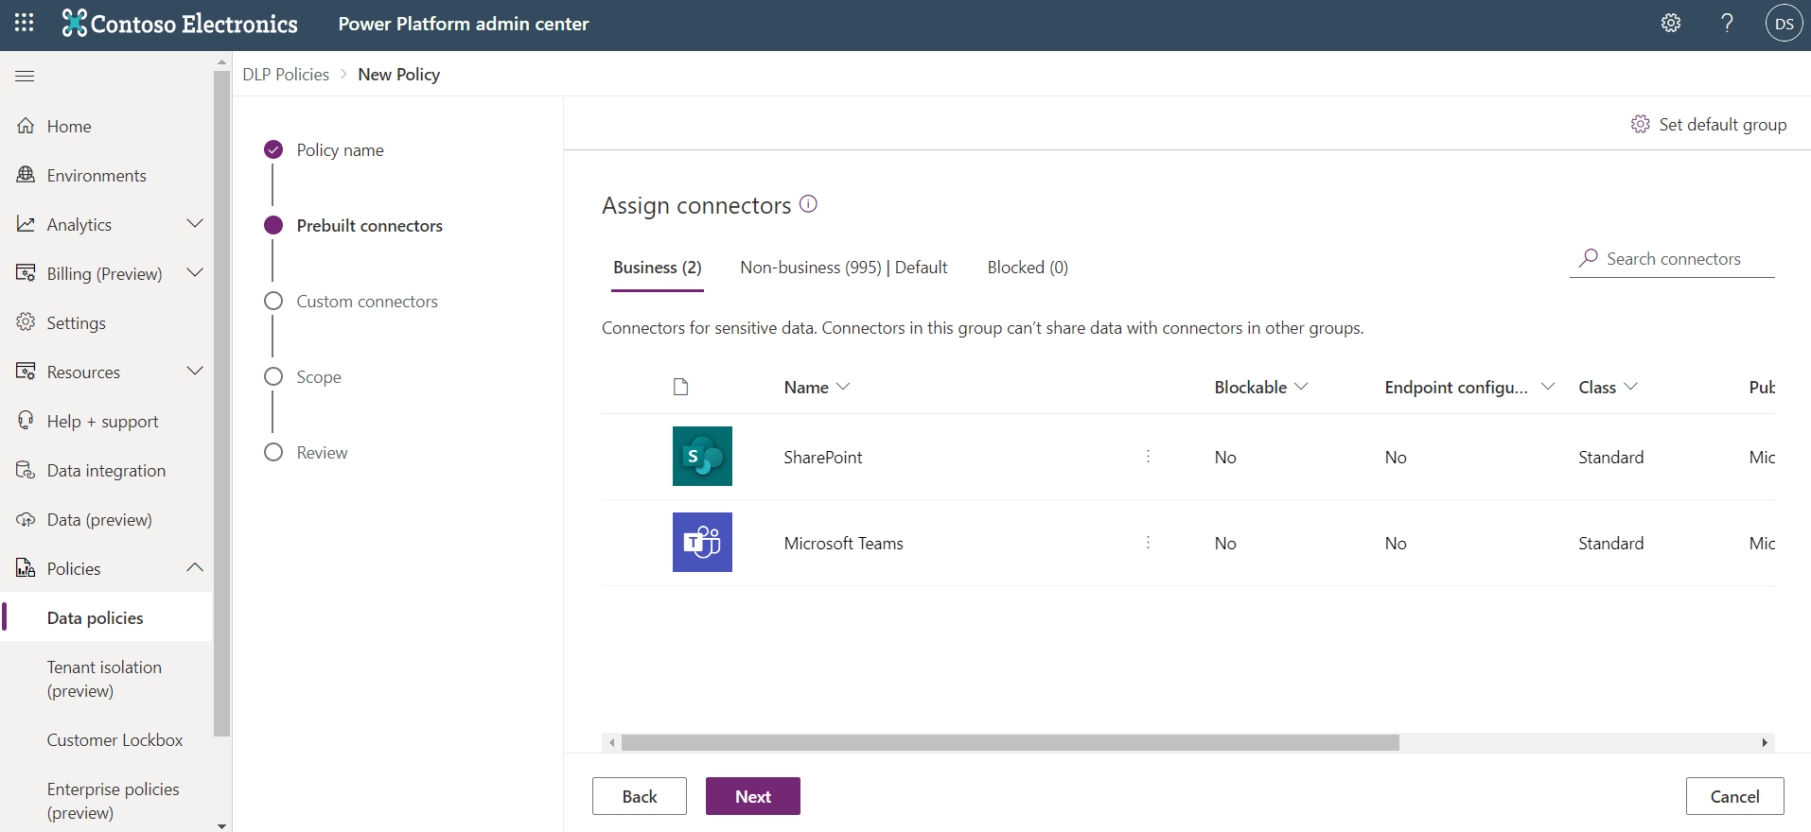
Task: Select the Review step circle
Action: (x=273, y=452)
